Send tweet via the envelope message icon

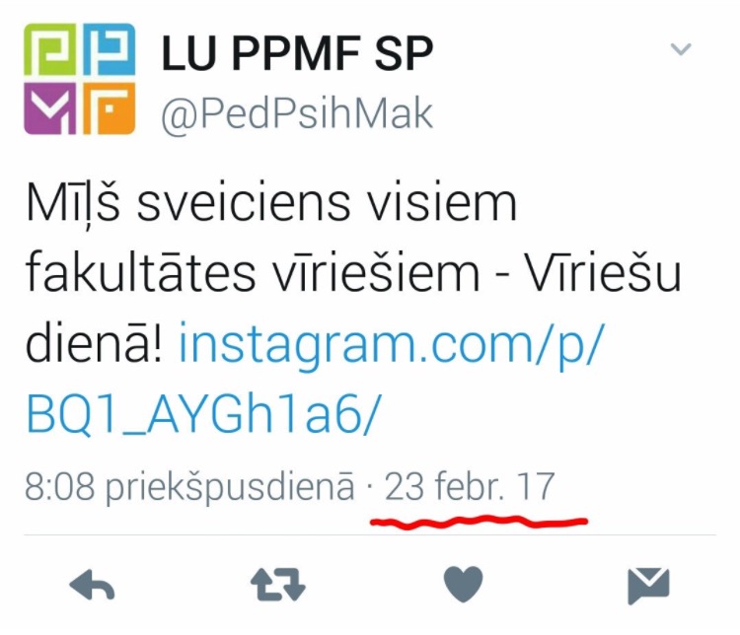[x=649, y=587]
